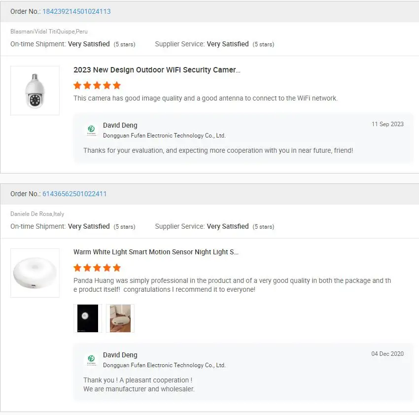Image resolution: width=419 pixels, height=415 pixels.
Task: Click the Fufan logo icon in second reply
Action: 91,359
